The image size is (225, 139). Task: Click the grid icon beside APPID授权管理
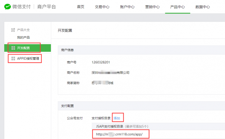pyautogui.click(x=13, y=58)
